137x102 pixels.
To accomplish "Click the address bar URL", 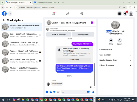I will tap(36, 7).
